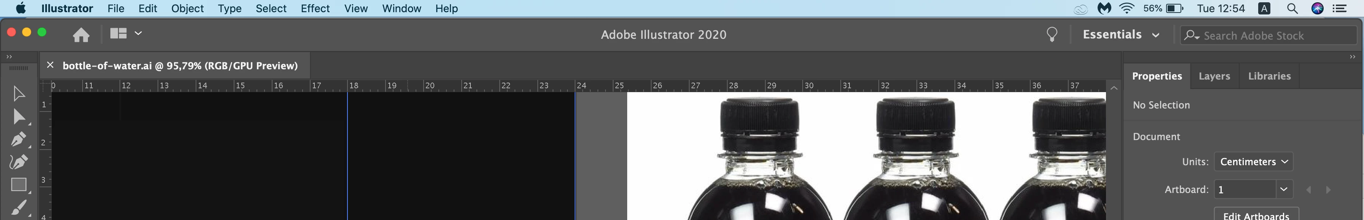Expand the Artboard number dropdown arrow
This screenshot has height=220, width=1364.
[x=1284, y=189]
